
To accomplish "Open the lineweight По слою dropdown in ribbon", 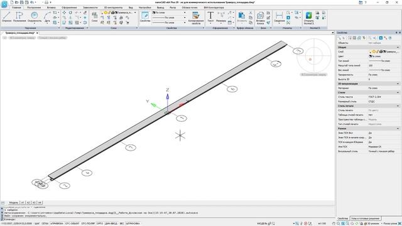I will tap(185, 23).
